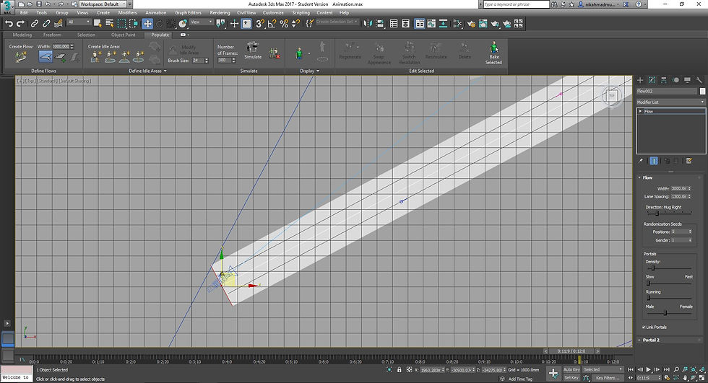Image resolution: width=708 pixels, height=383 pixels.
Task: Click the Redo arrow icon
Action: tap(20, 23)
